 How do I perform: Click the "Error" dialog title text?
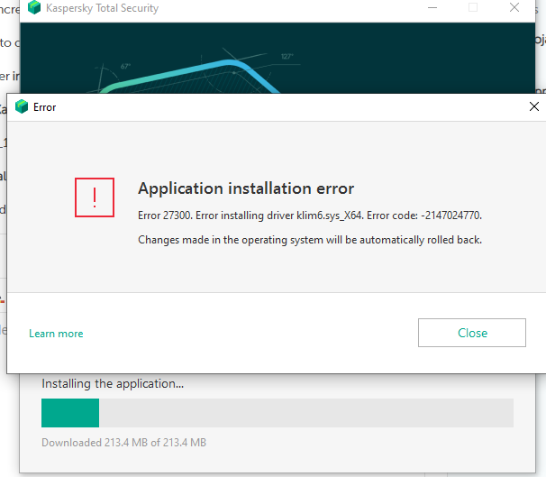click(x=44, y=107)
